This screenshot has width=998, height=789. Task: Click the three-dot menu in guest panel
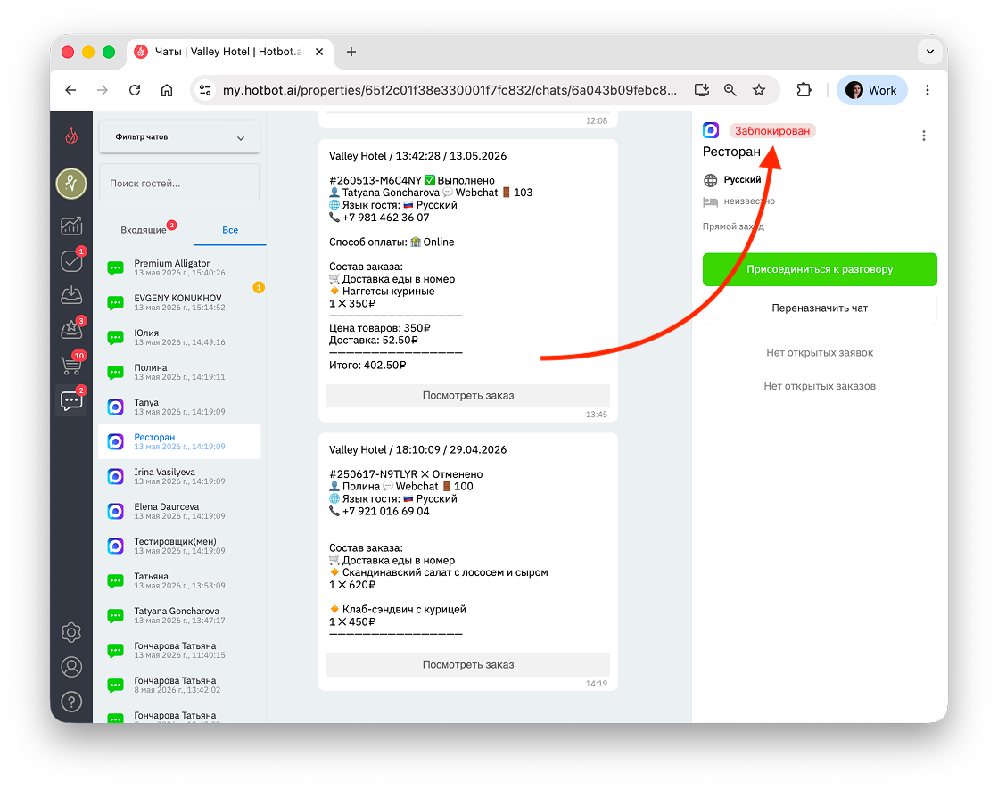[x=924, y=136]
